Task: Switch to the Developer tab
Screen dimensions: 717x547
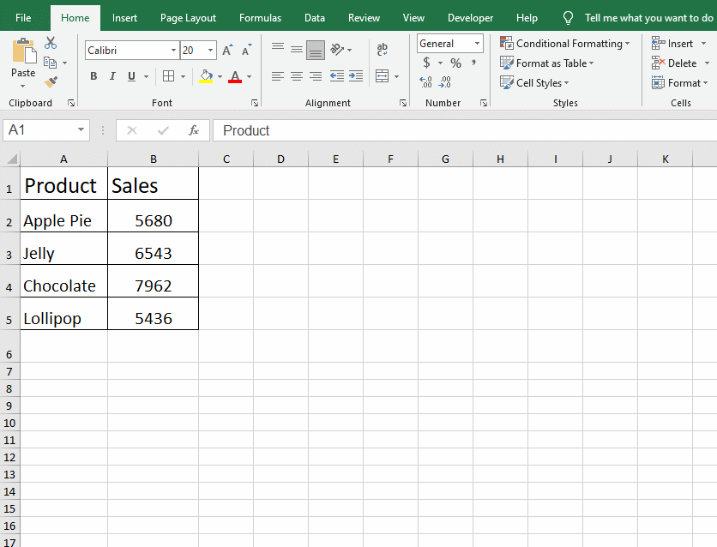Action: click(470, 18)
